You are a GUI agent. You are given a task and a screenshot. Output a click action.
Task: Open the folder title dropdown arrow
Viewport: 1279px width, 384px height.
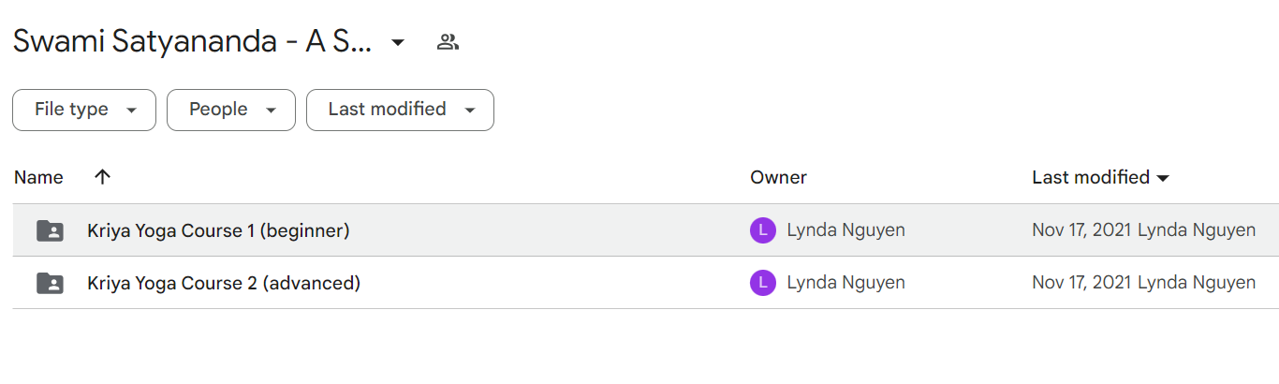tap(398, 42)
